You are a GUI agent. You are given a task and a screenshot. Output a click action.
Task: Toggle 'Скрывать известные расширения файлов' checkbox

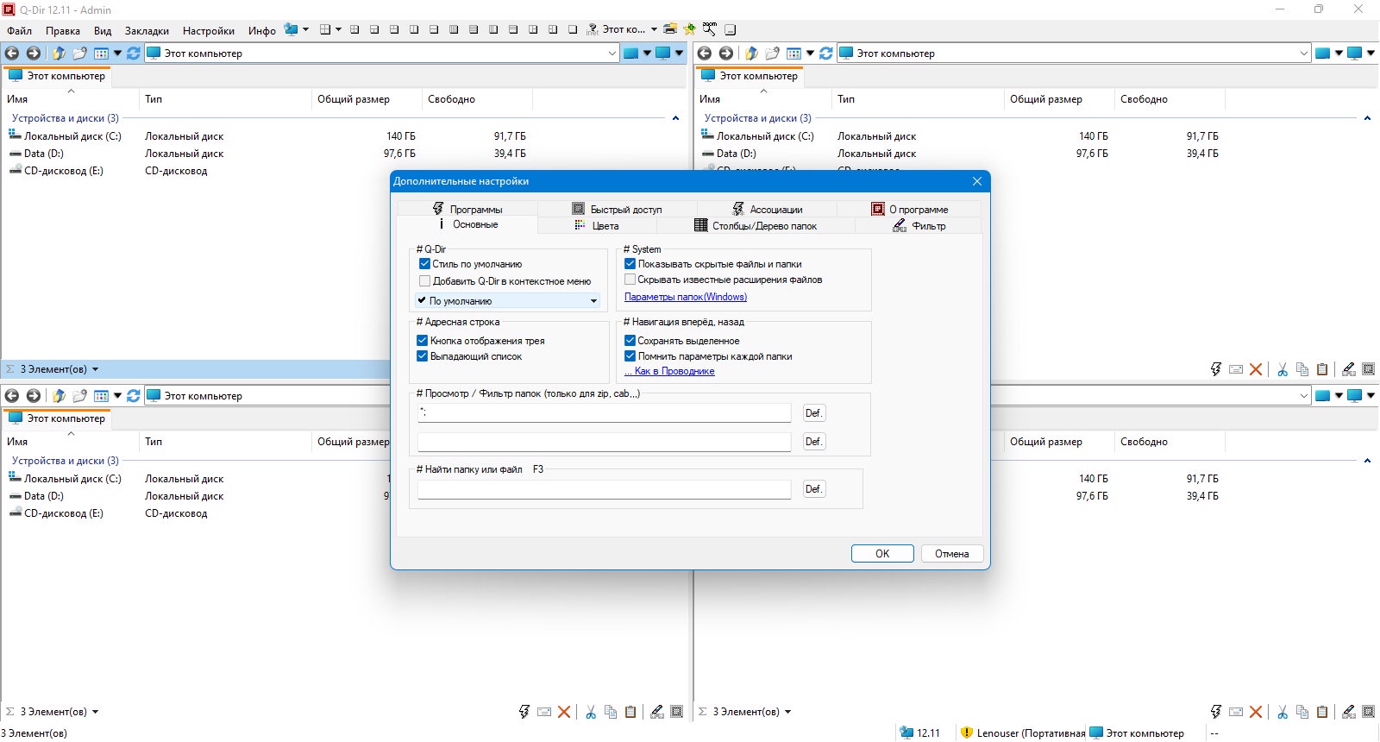click(x=630, y=280)
